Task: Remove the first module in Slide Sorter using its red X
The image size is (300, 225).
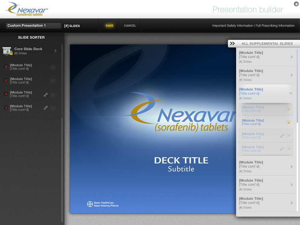Action: coord(6,67)
